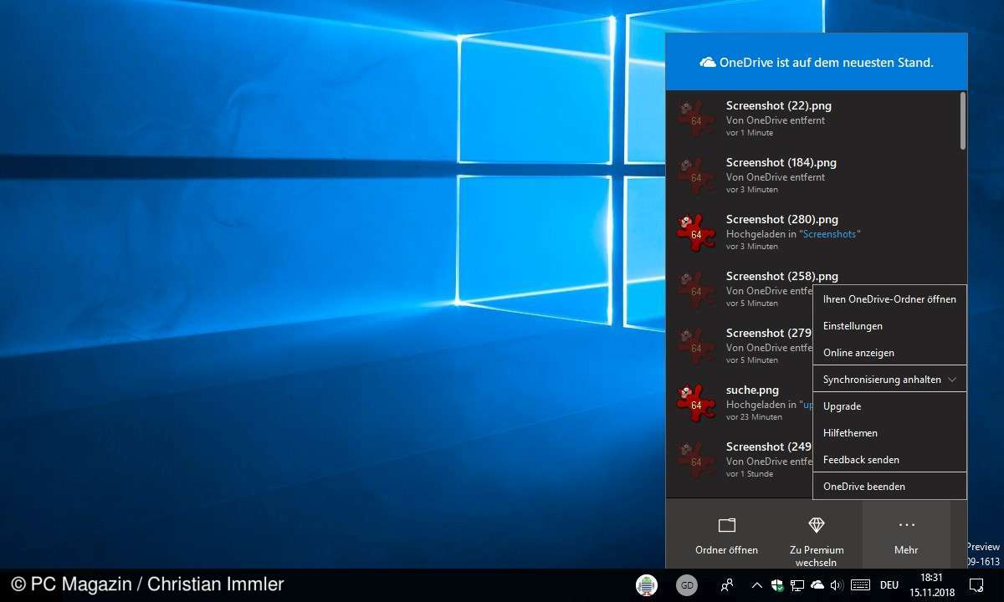Image resolution: width=1004 pixels, height=602 pixels.
Task: Click the Ordner öffnen folder button
Action: [x=726, y=535]
